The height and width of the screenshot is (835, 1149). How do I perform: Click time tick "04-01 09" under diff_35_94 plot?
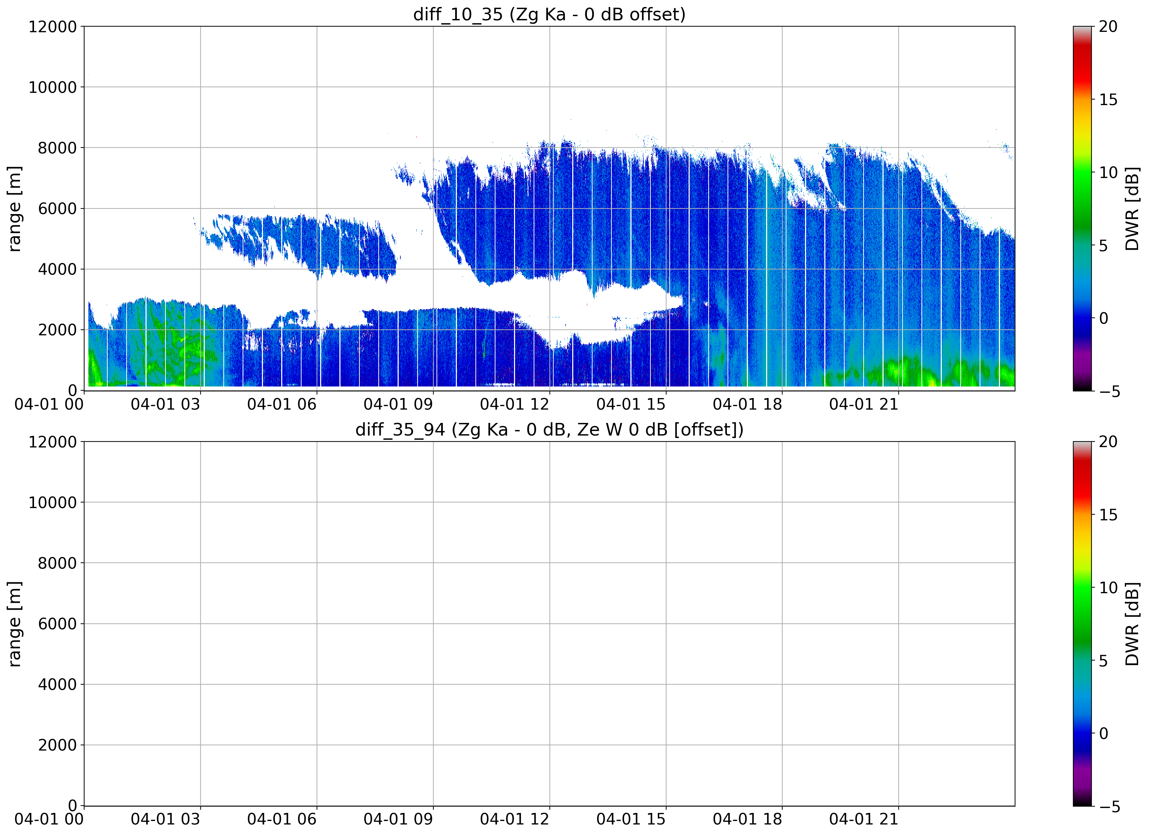click(x=398, y=819)
